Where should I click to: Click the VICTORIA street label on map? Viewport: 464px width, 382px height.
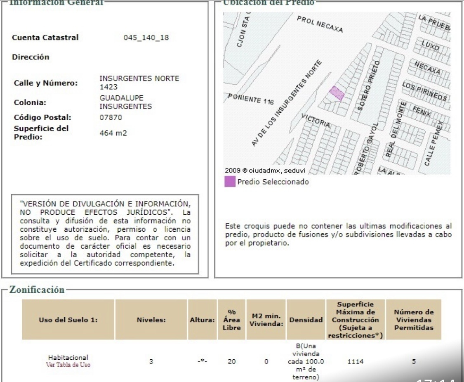click(x=316, y=120)
